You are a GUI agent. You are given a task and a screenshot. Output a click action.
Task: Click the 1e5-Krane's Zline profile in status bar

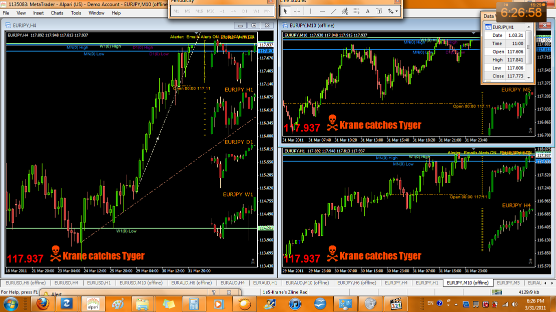pyautogui.click(x=285, y=292)
